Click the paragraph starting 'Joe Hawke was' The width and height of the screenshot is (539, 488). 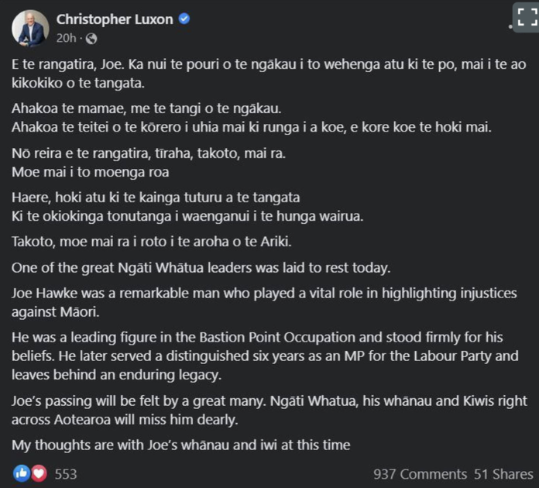[x=263, y=303]
